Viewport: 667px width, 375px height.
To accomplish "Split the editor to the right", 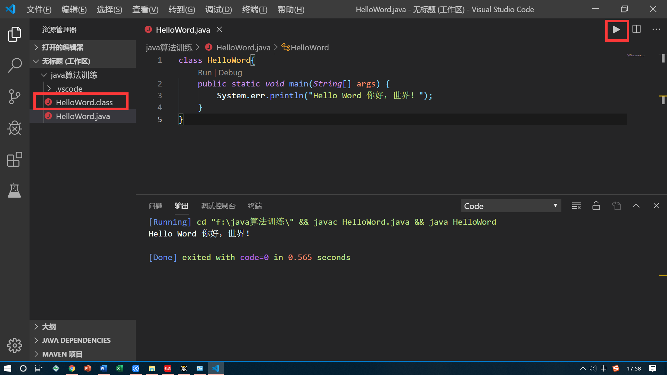I will [636, 30].
